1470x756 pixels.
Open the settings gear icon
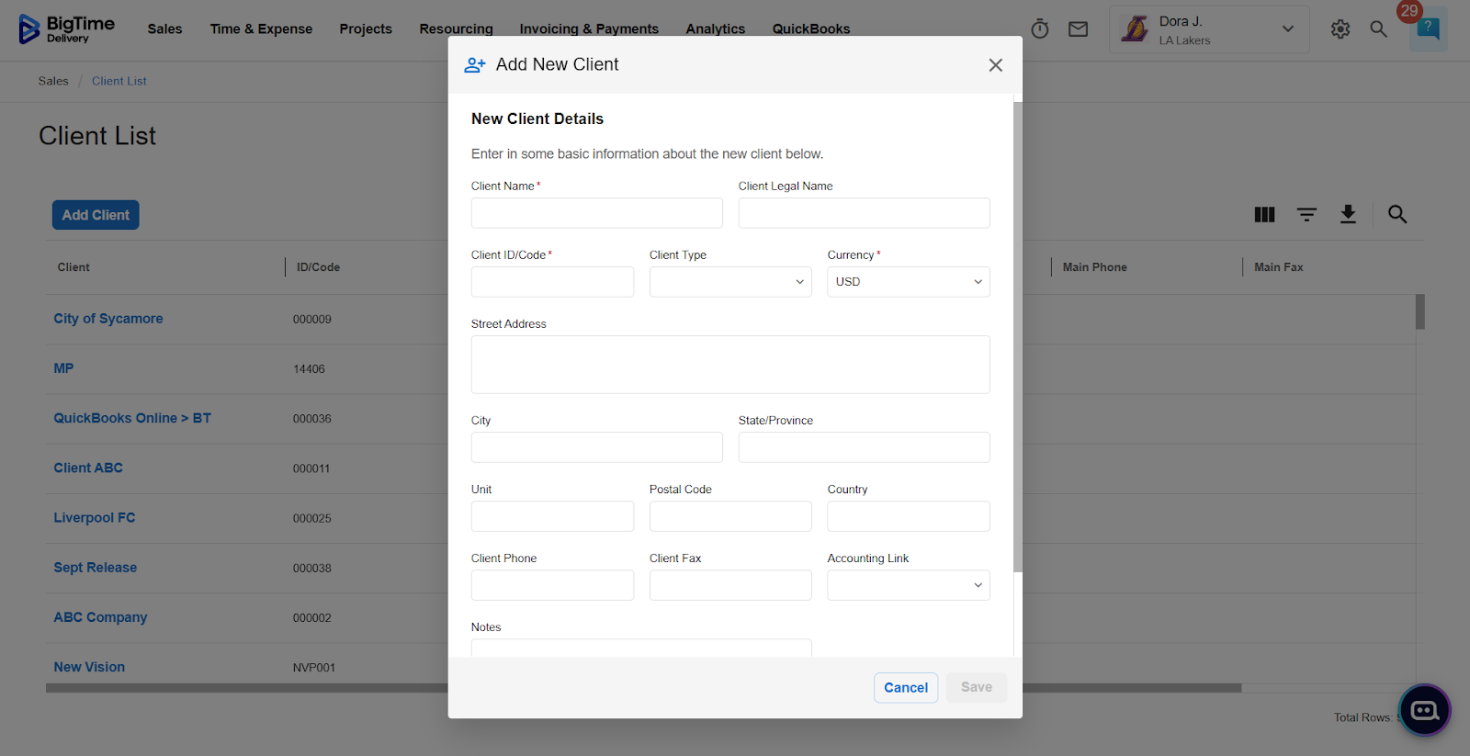(x=1340, y=29)
